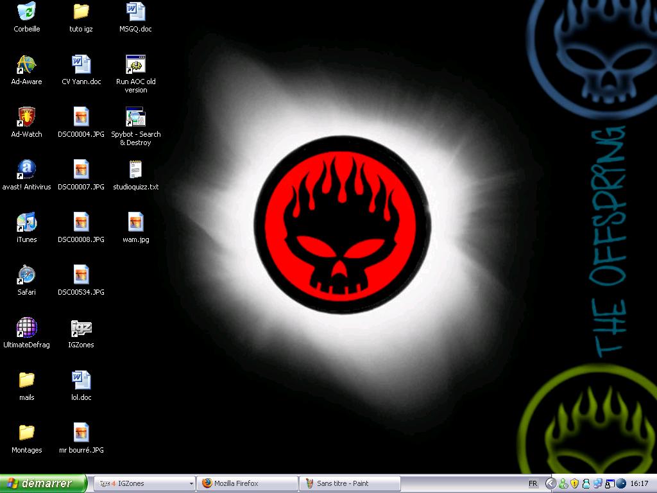Open the démarrer Start menu

point(43,483)
